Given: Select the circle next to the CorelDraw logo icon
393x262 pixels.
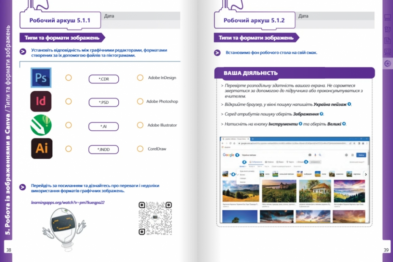Looking at the screenshot, I should point(68,125).
